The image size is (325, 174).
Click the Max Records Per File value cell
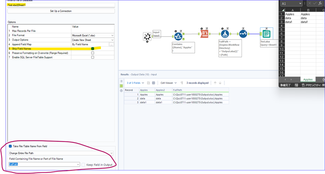pyautogui.click(x=93, y=31)
